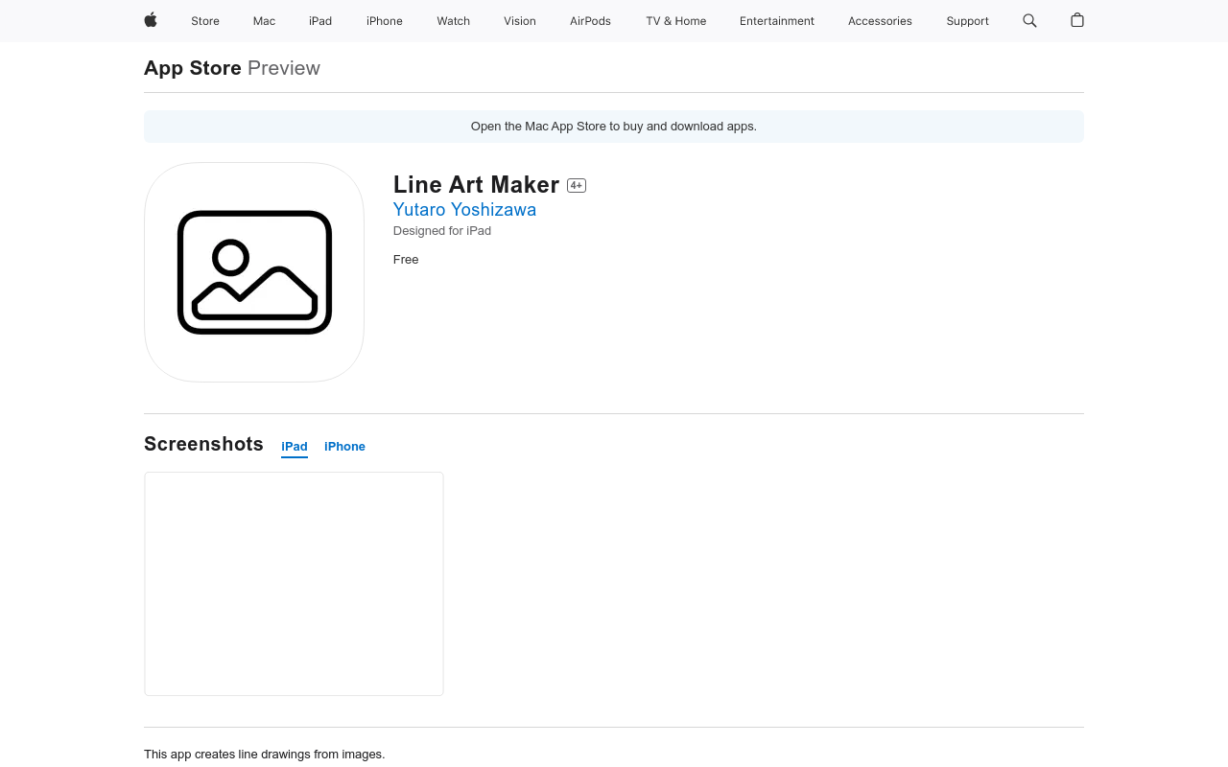This screenshot has width=1228, height=767.
Task: Click the Screenshots section heading
Action: tap(203, 444)
